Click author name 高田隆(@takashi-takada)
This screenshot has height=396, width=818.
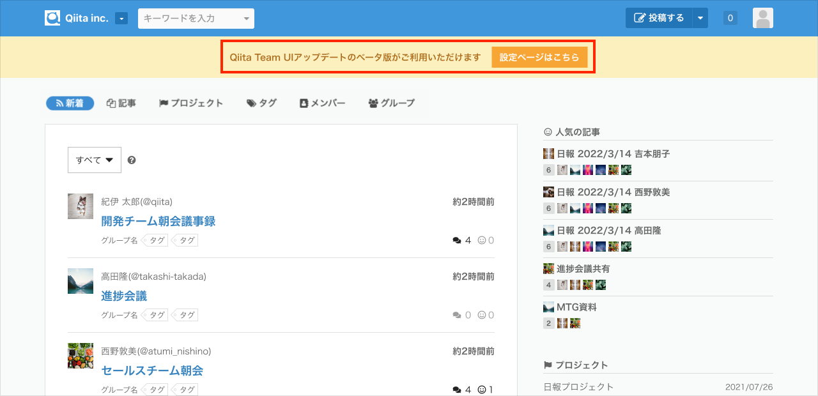coord(153,277)
